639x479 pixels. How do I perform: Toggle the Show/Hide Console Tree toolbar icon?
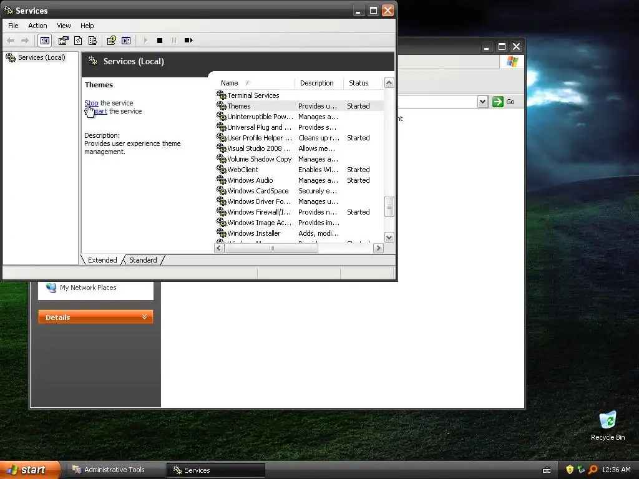(x=45, y=41)
